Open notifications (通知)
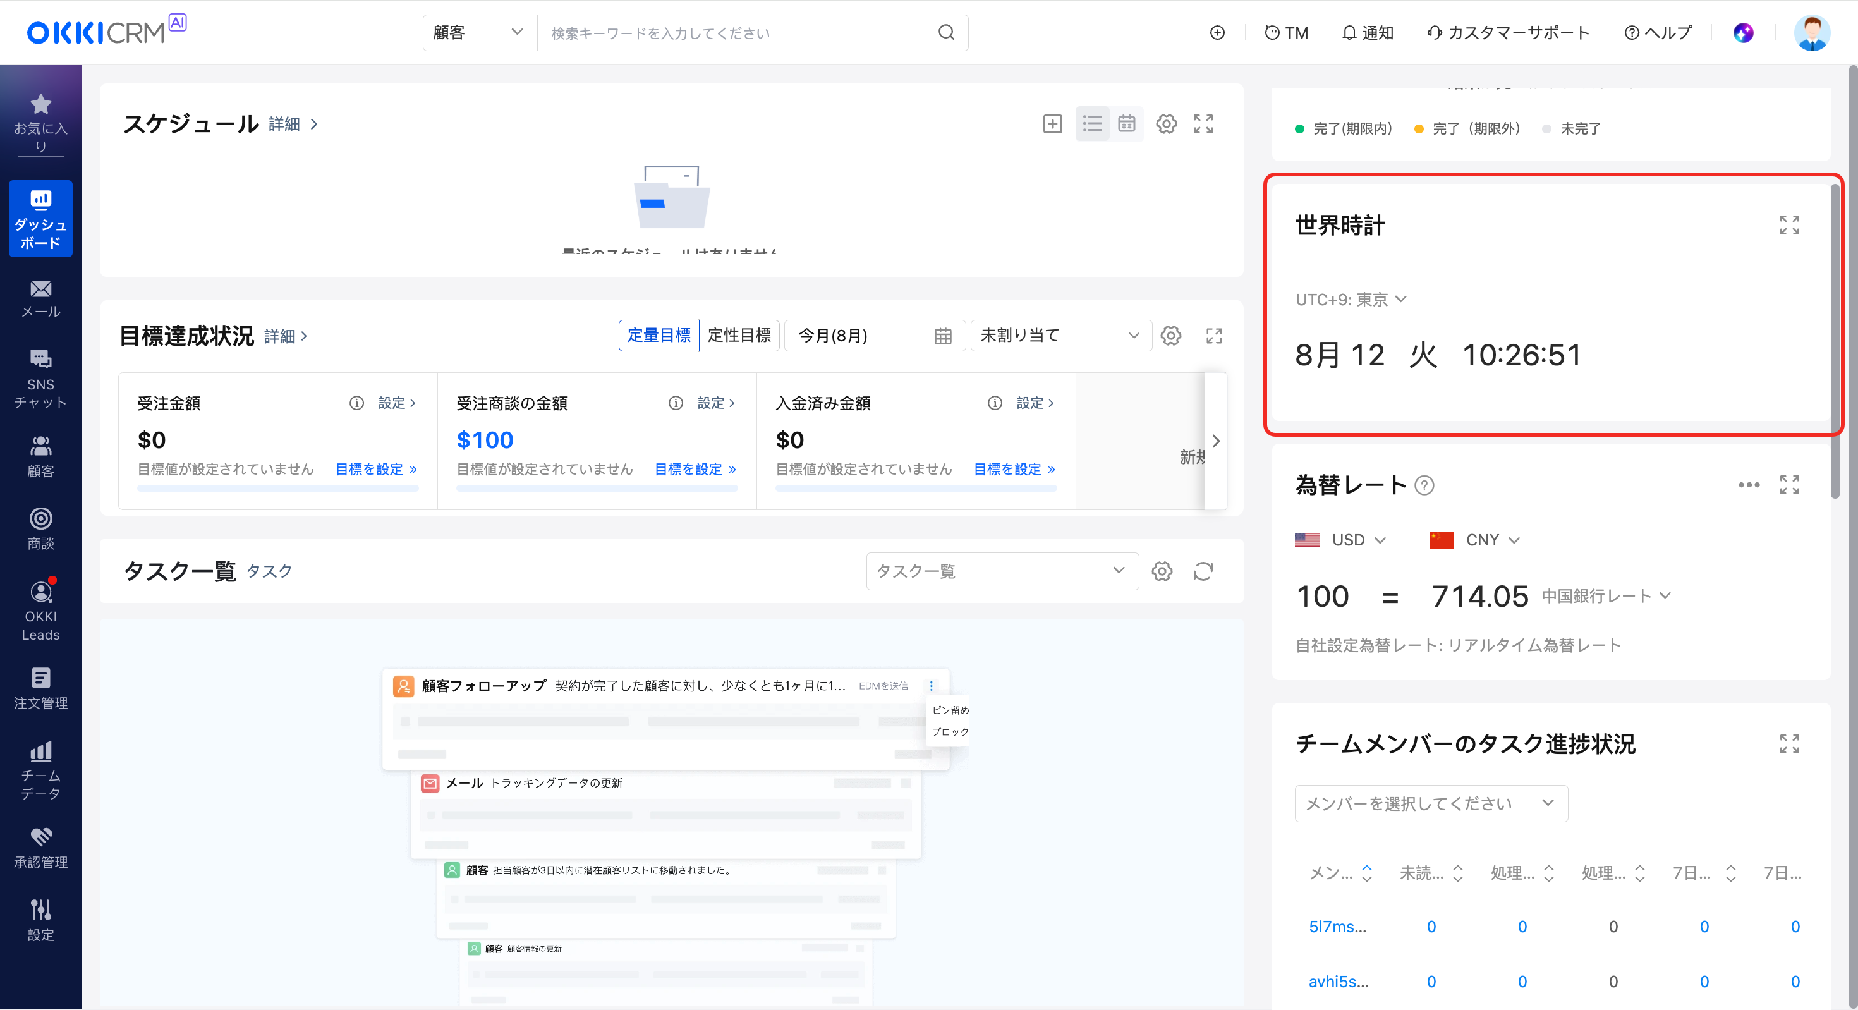 1367,32
